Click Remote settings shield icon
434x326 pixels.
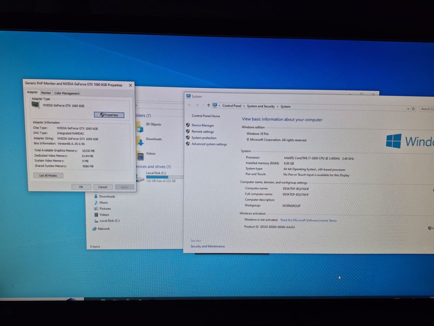coord(188,131)
